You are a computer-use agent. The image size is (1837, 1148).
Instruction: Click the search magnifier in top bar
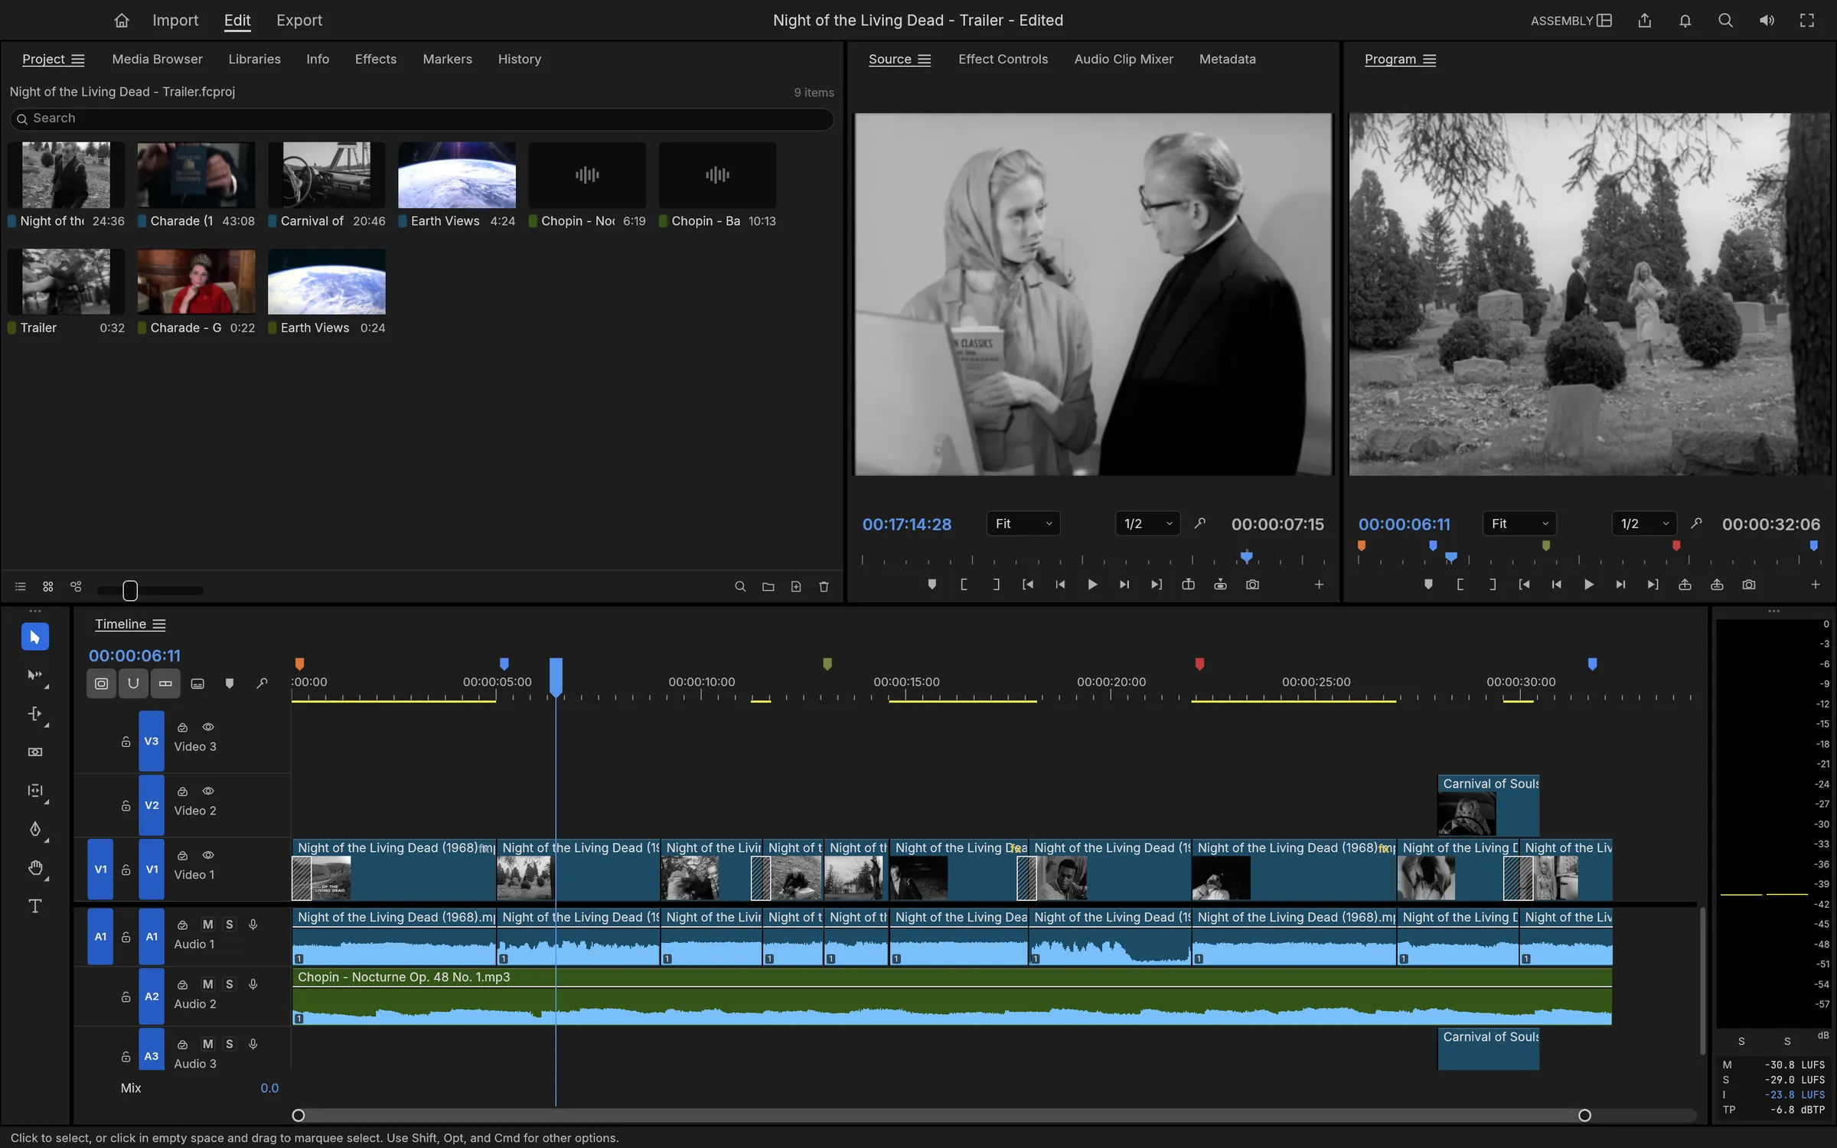pyautogui.click(x=1725, y=21)
